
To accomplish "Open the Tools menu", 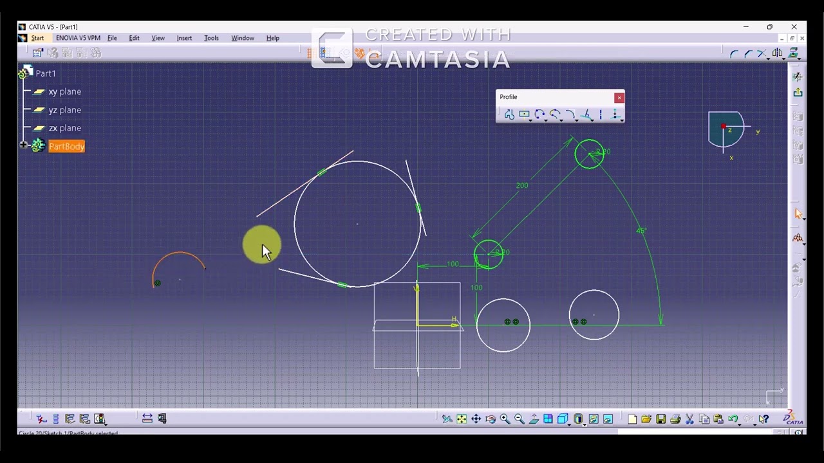I will coord(211,38).
